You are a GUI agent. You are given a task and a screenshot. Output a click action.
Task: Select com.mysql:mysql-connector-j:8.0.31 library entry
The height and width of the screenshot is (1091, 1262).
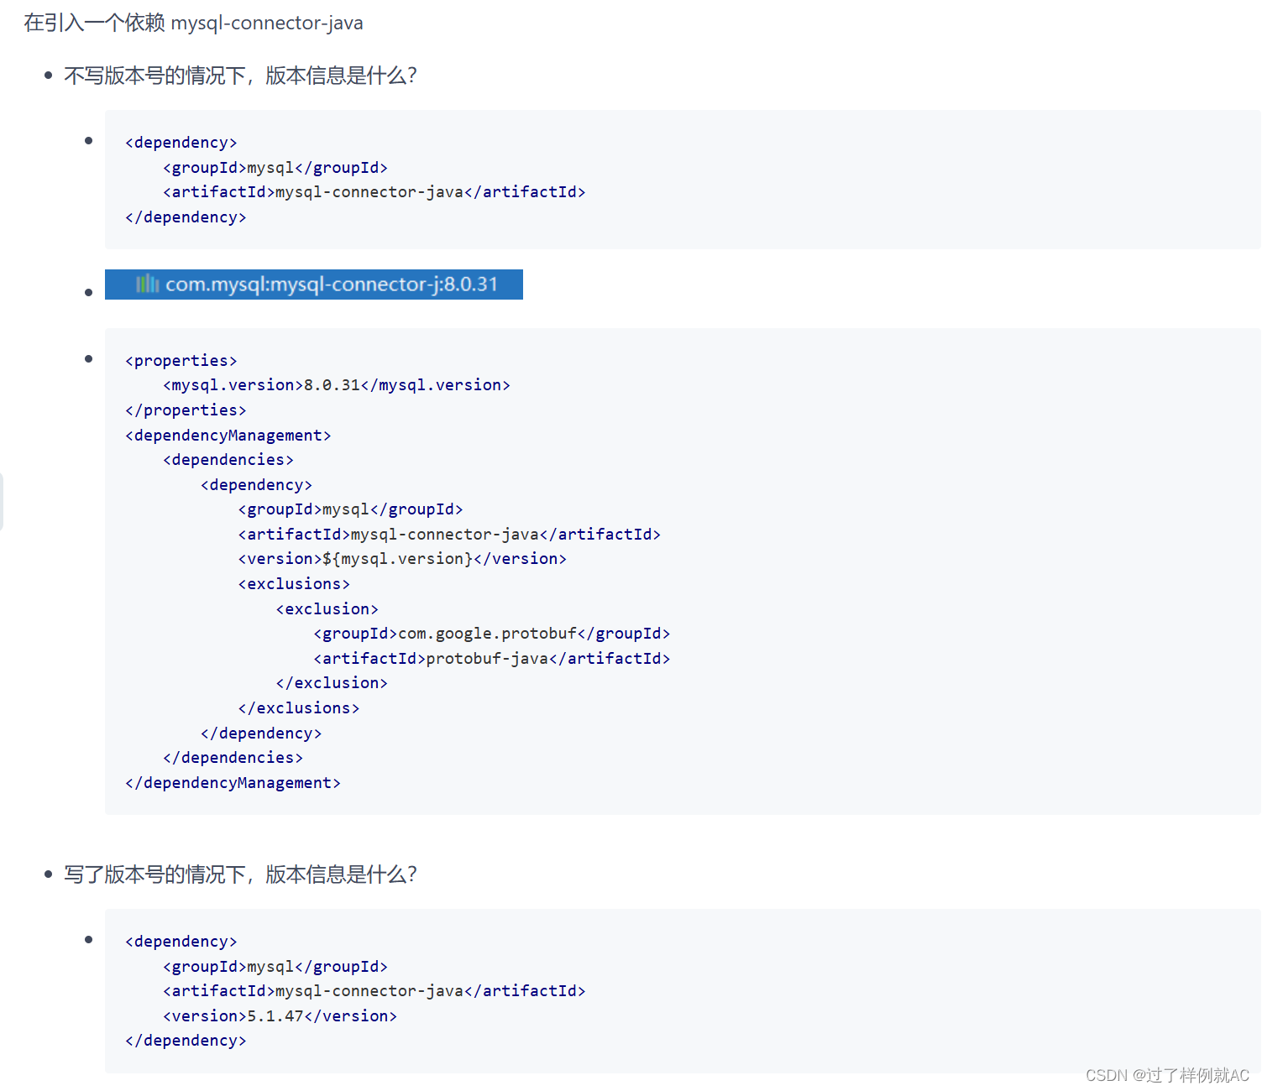click(314, 284)
